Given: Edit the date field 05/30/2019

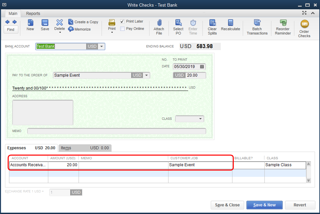Looking at the screenshot, I should (x=186, y=66).
